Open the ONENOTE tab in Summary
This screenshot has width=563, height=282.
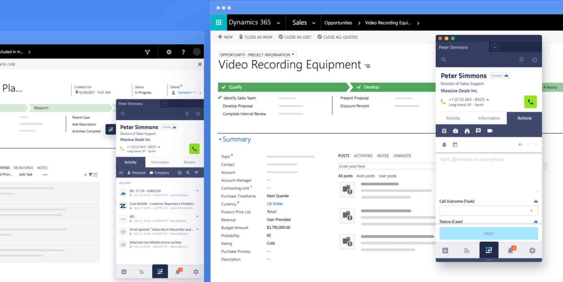(x=402, y=156)
